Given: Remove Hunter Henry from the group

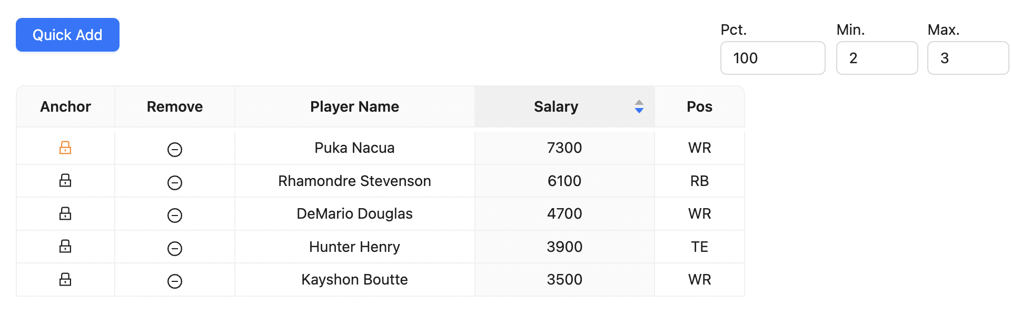Looking at the screenshot, I should 175,249.
